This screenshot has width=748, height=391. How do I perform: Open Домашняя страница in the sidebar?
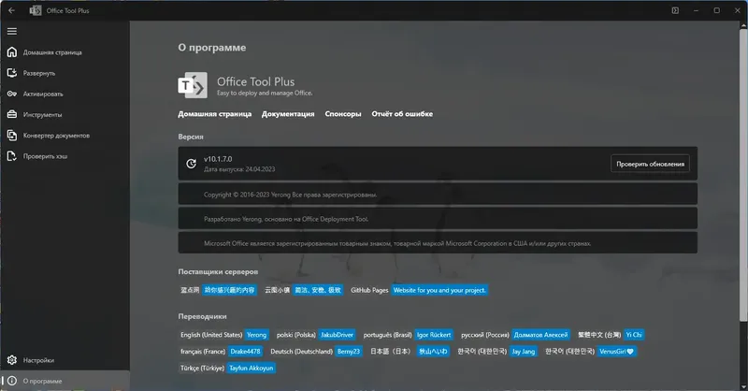coord(65,52)
